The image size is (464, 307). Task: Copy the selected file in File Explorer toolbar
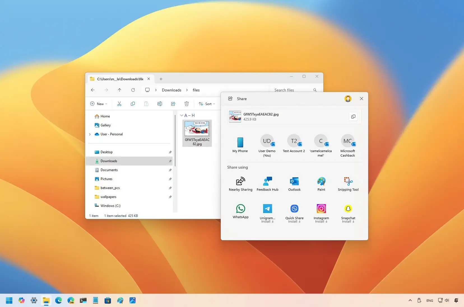133,104
